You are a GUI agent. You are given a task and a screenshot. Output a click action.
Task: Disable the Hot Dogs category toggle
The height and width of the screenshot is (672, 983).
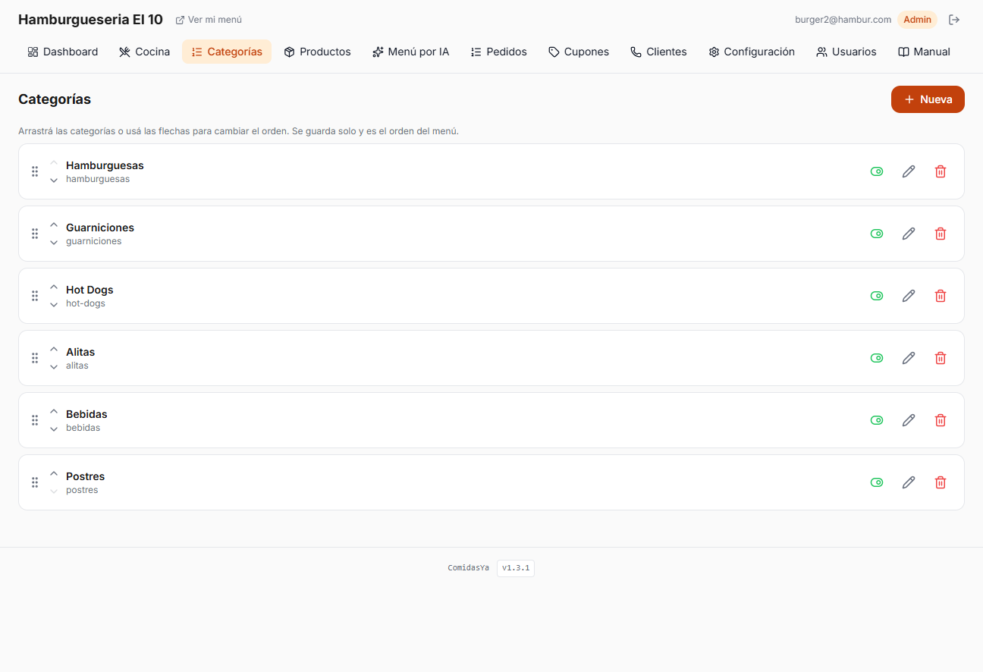(x=877, y=296)
